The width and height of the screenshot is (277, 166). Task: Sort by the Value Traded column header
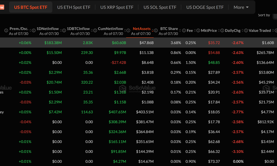coord(260,30)
